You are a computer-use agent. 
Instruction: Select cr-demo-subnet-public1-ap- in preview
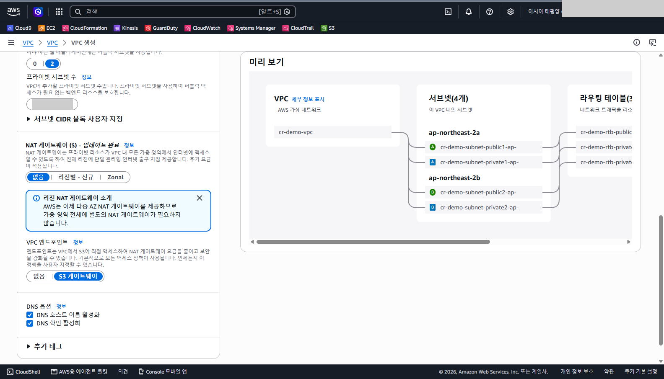tap(483, 147)
